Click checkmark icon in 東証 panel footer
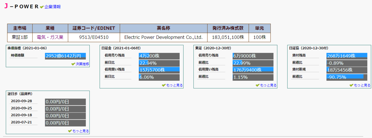This screenshot has height=138, width=372. pos(258,85)
